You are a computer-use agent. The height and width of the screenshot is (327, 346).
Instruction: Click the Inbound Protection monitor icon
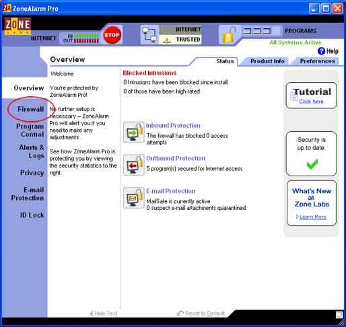(x=134, y=132)
